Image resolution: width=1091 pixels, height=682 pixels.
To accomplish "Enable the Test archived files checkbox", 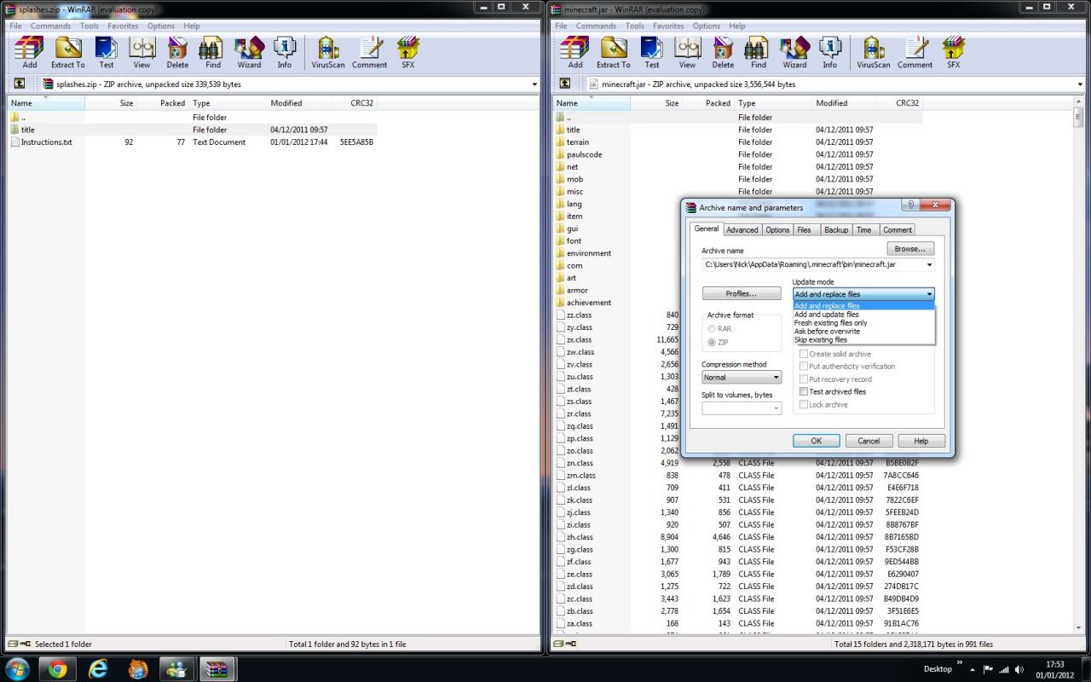I will coord(804,392).
